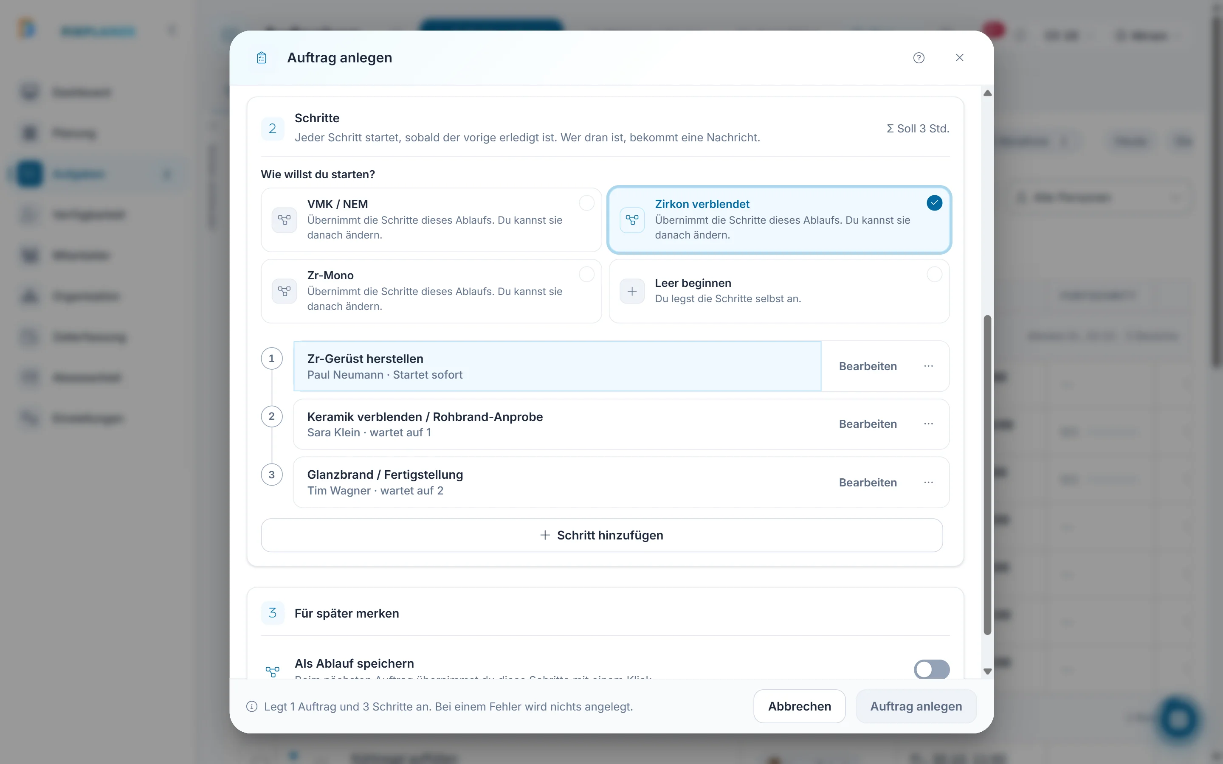
Task: Click the workflow icon on Zirkon verblendet card
Action: pos(632,220)
